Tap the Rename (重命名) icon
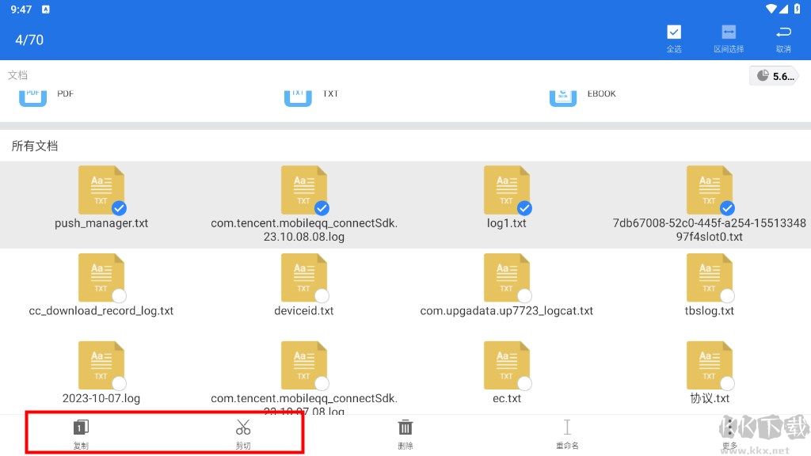 click(x=567, y=428)
